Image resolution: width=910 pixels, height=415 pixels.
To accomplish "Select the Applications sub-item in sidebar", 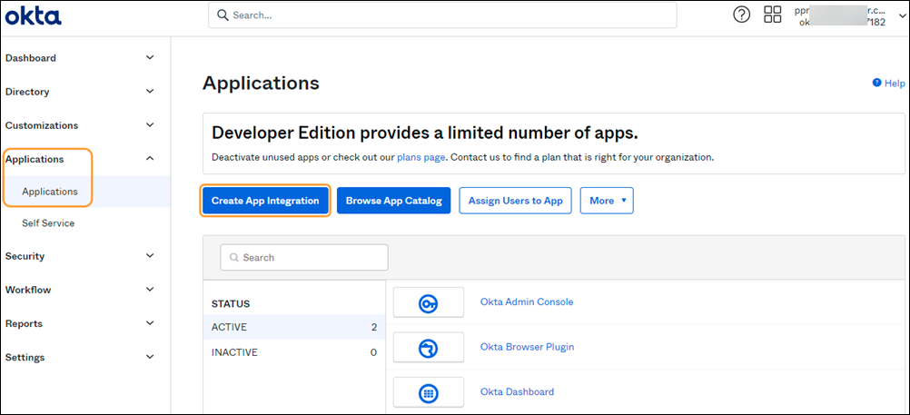I will tap(50, 192).
